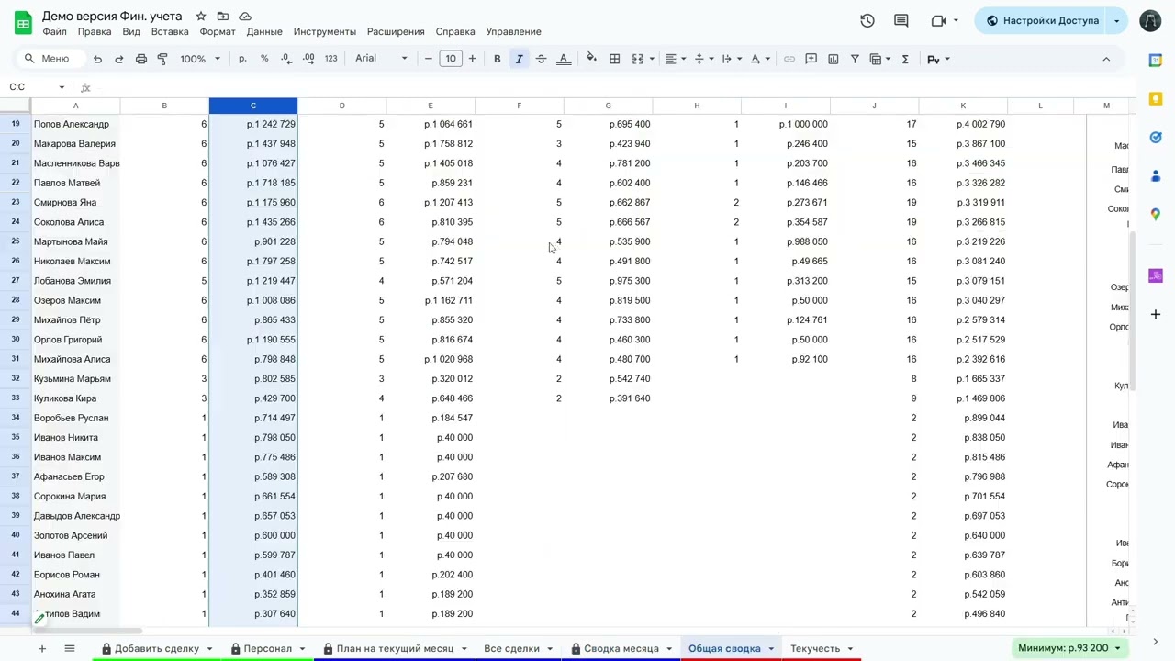Open the Формат menu
Viewport: 1175px width, 661px height.
coord(218,32)
